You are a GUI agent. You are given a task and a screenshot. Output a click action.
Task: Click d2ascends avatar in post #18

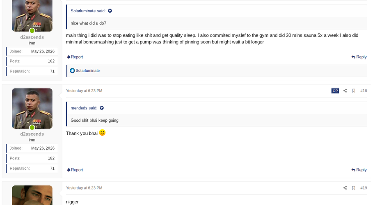click(x=32, y=109)
